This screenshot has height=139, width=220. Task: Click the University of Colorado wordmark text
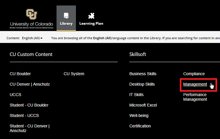pyautogui.click(x=32, y=24)
